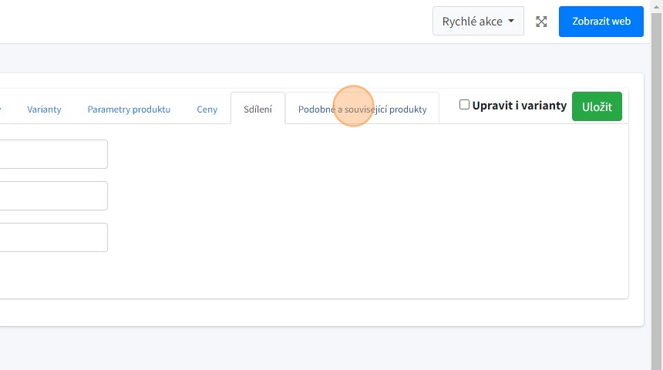
Task: Save changes with the green Uložit button
Action: point(597,106)
